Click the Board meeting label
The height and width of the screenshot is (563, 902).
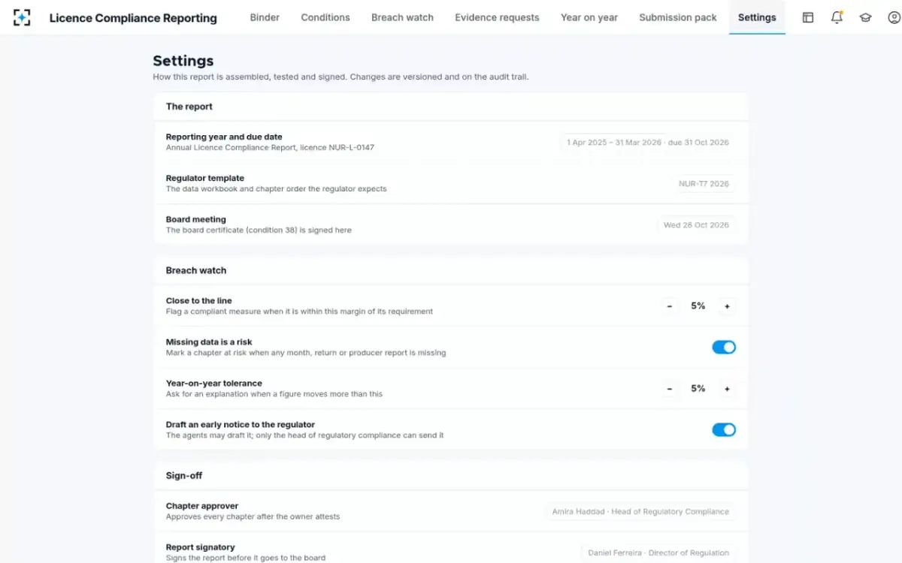tap(196, 220)
